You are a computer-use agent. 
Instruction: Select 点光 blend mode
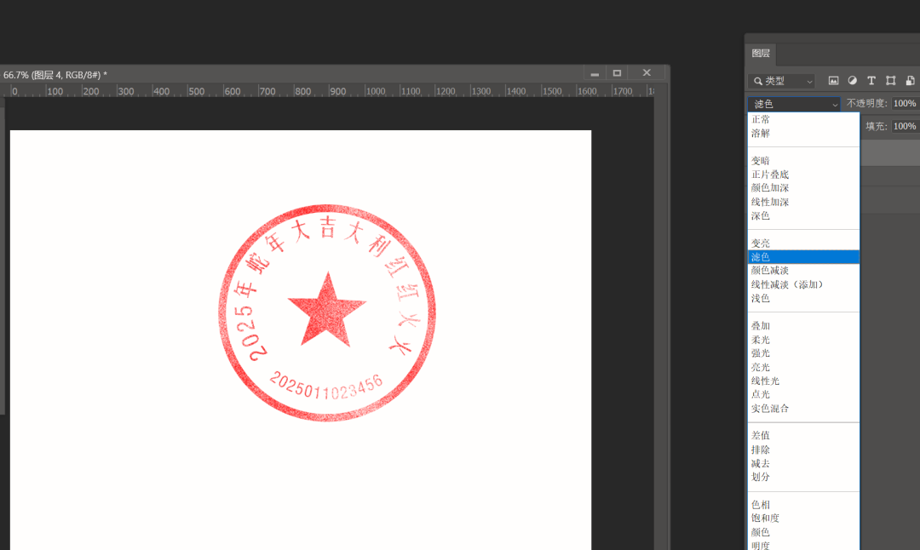[803, 394]
